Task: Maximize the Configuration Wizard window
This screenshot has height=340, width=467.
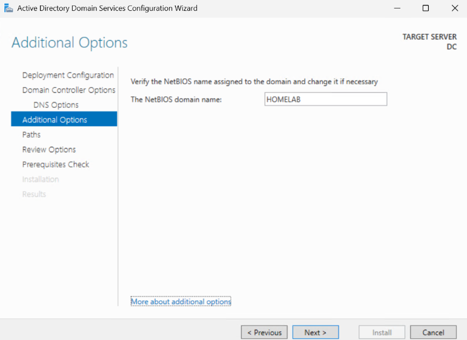Action: [426, 8]
